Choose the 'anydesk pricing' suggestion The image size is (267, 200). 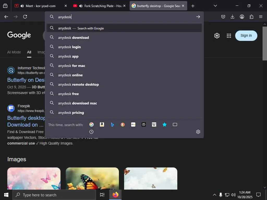[124, 113]
